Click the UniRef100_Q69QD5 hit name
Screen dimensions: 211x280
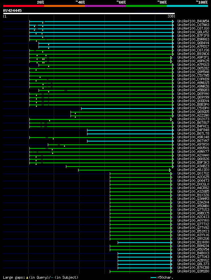193,112
